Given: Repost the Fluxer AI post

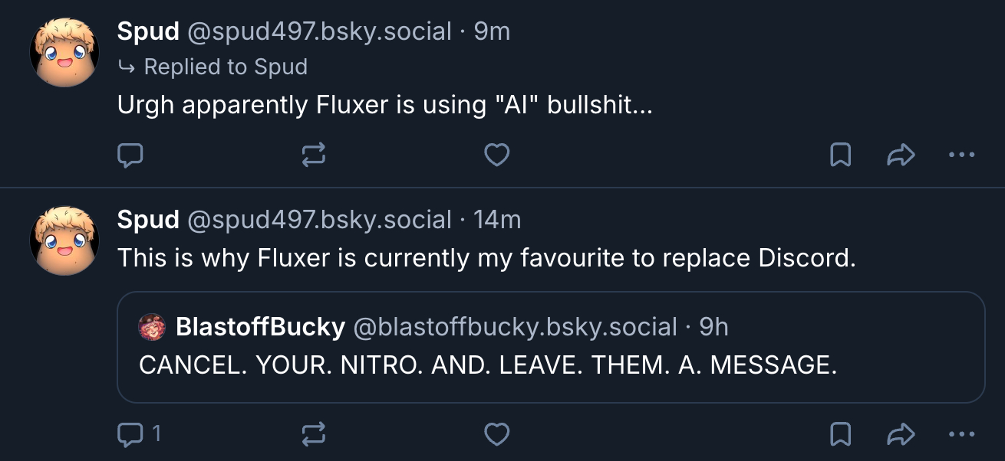Looking at the screenshot, I should [313, 155].
